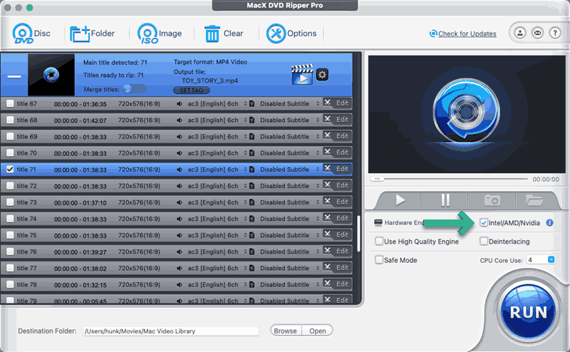Click the Intel/AMD/Nvidia info icon

(549, 222)
